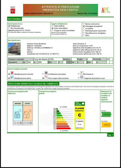The height and width of the screenshot is (168, 121).
Task: Toggle the Passaggio di proprieta' checkbox
Action: (x=84, y=26)
